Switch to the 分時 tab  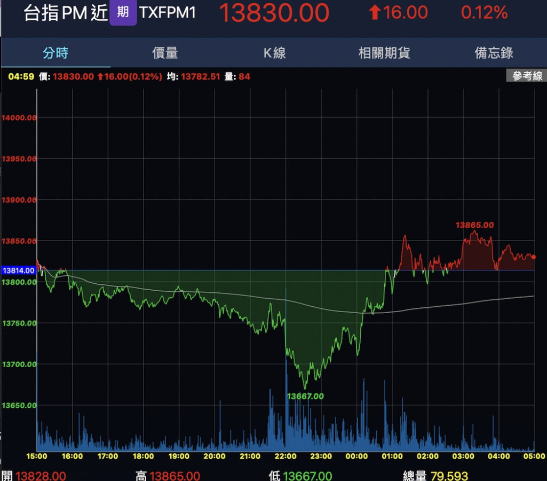(56, 53)
